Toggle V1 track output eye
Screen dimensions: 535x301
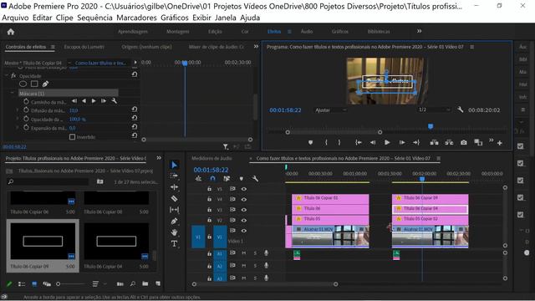[243, 231]
